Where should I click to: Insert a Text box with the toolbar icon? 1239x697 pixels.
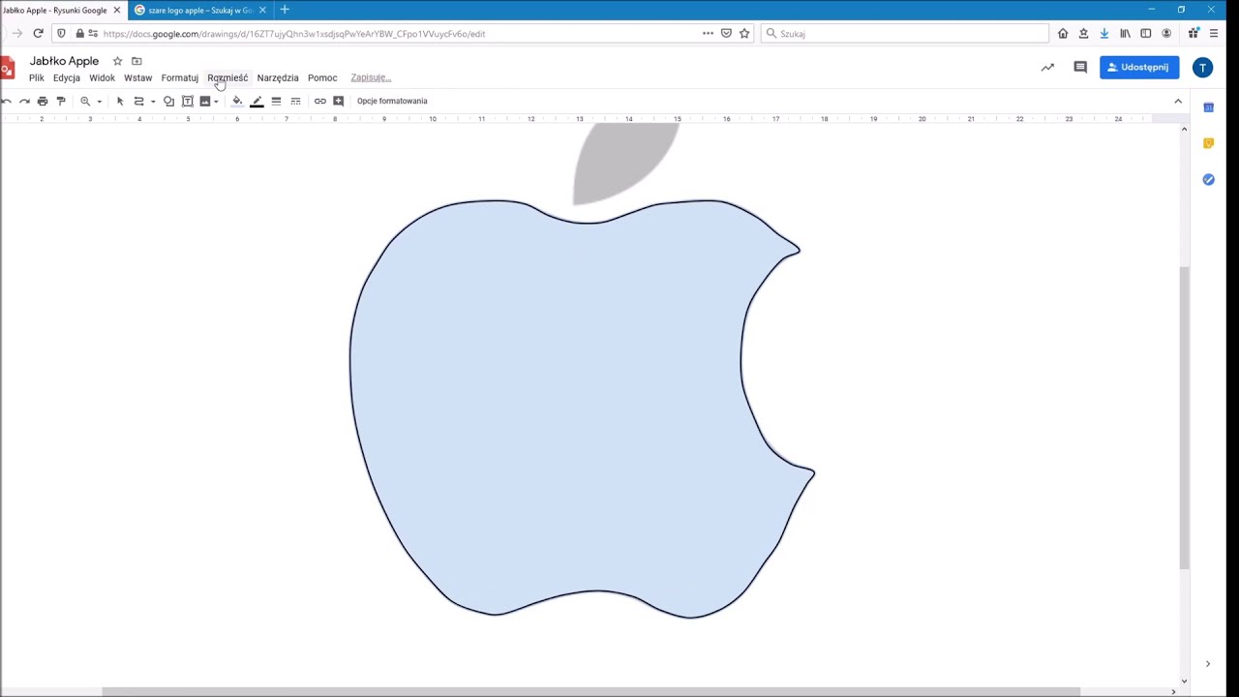coord(188,101)
